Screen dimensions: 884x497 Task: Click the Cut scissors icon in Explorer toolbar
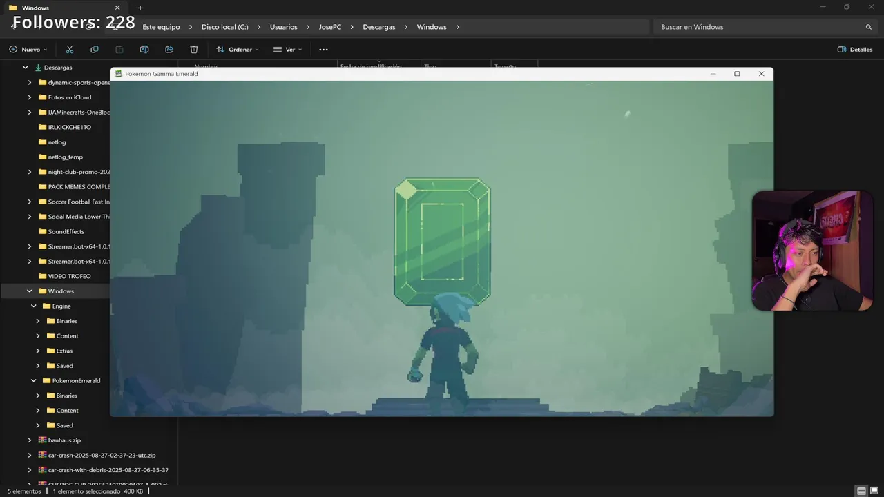click(x=70, y=50)
